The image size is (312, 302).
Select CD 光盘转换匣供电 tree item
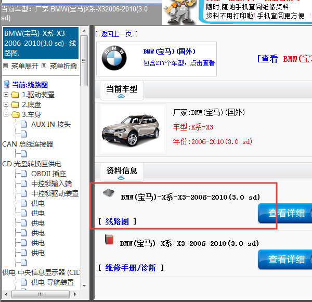[32, 164]
